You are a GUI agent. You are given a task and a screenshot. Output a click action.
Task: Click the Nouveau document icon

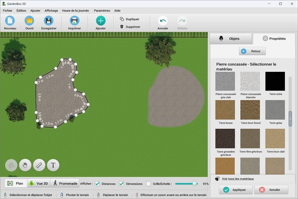point(10,21)
